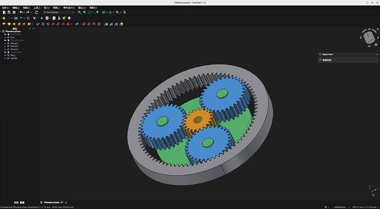Select the Mirrored pattern tool
The image size is (380, 209).
tap(106, 24)
